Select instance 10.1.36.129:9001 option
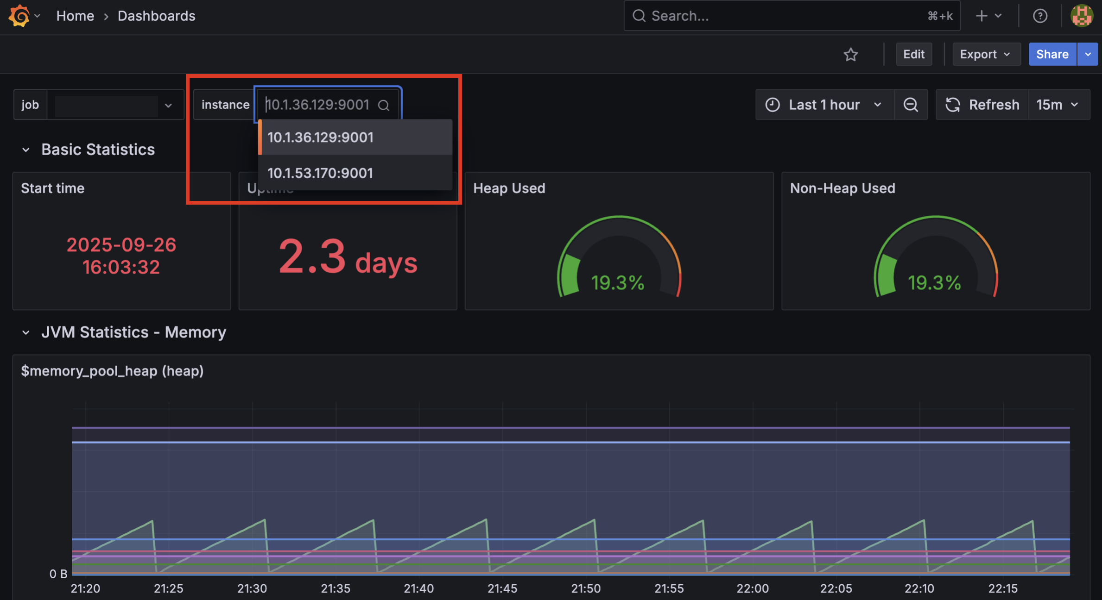Screen dimensions: 1102x600 coord(320,137)
